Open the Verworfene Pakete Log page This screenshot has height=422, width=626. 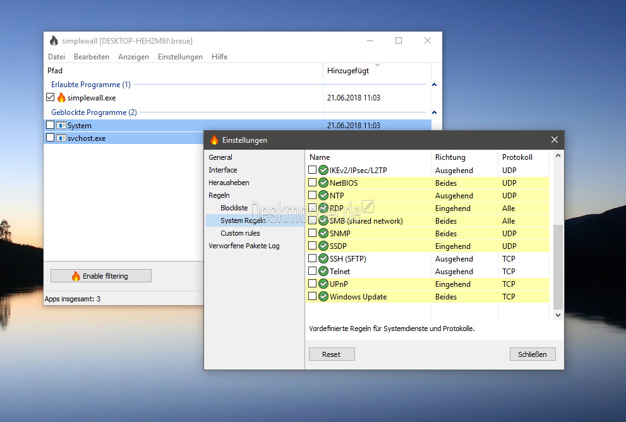[244, 246]
